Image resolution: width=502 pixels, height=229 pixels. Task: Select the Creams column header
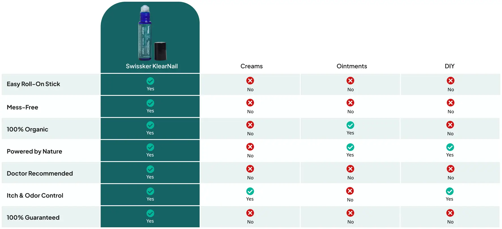[x=251, y=66]
